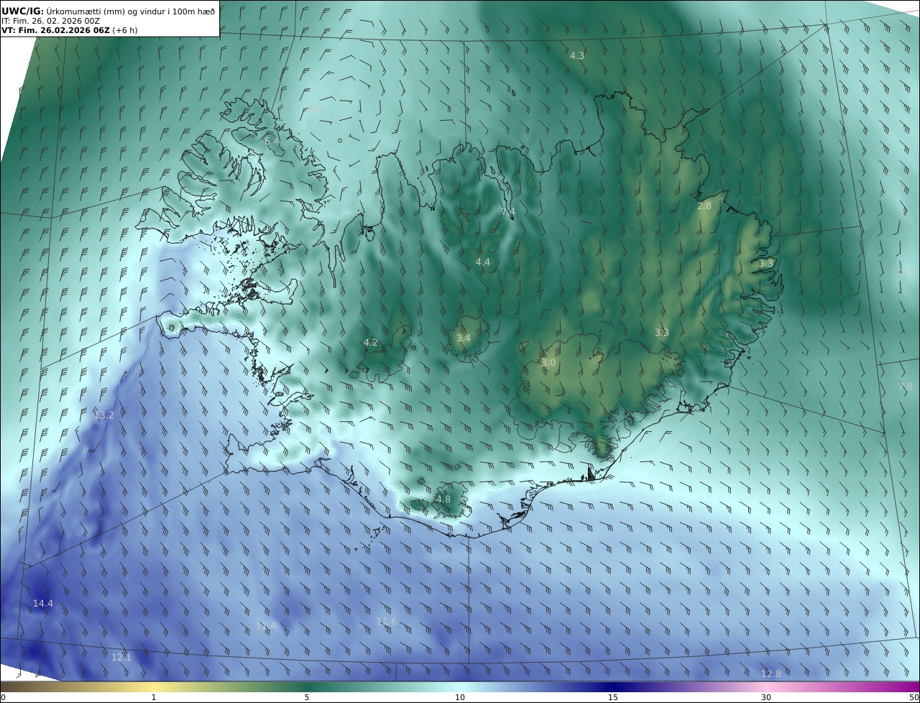The width and height of the screenshot is (920, 703).
Task: Click the map value label 4.2
Action: (371, 343)
